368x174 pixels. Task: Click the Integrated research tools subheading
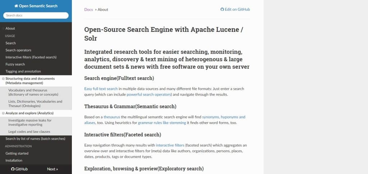tap(167, 59)
